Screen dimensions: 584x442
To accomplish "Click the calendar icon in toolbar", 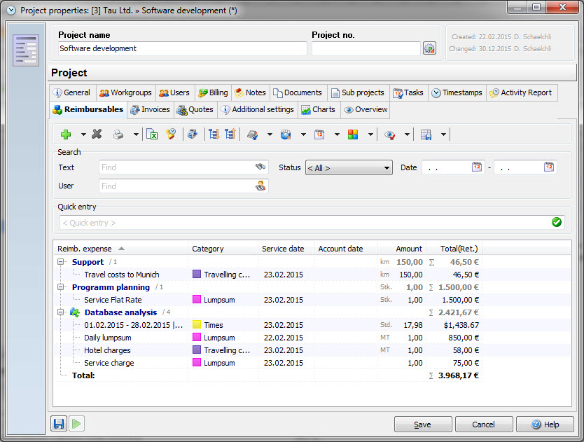I will coord(319,134).
